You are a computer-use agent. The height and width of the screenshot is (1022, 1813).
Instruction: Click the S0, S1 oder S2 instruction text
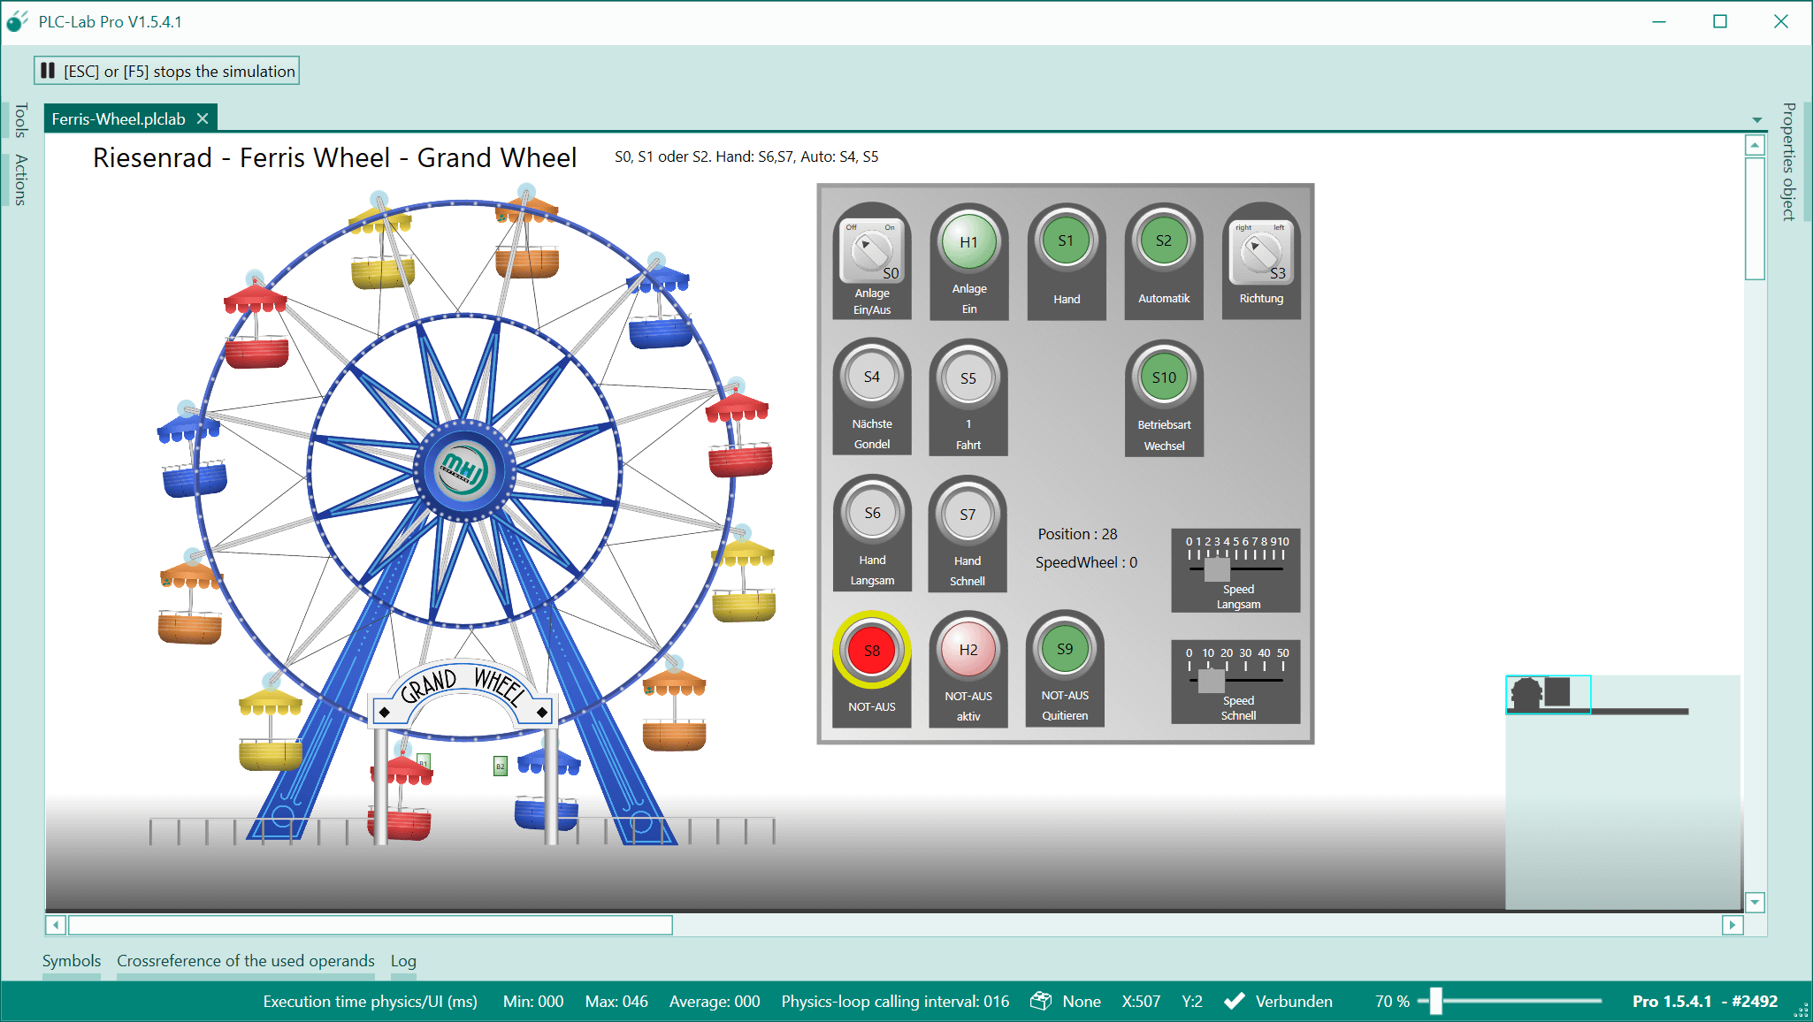click(x=746, y=156)
